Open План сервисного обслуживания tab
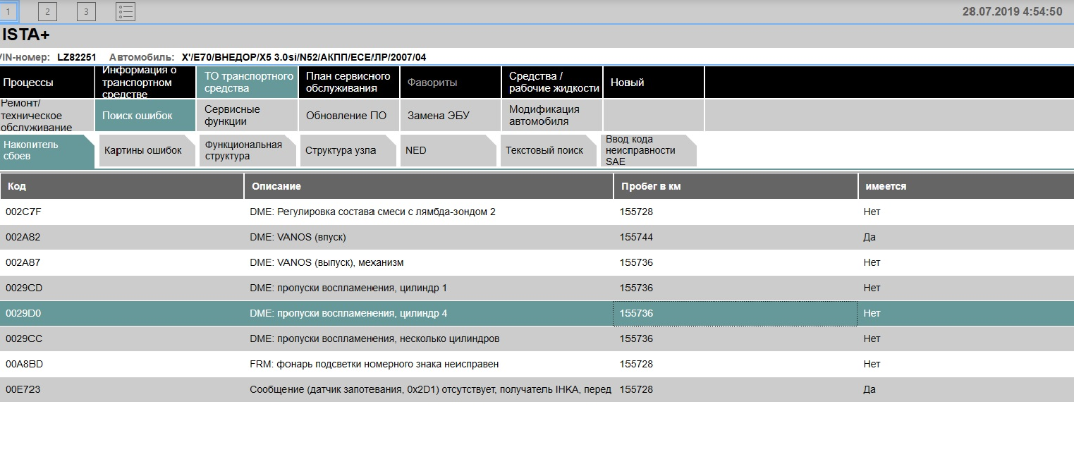 click(x=348, y=83)
